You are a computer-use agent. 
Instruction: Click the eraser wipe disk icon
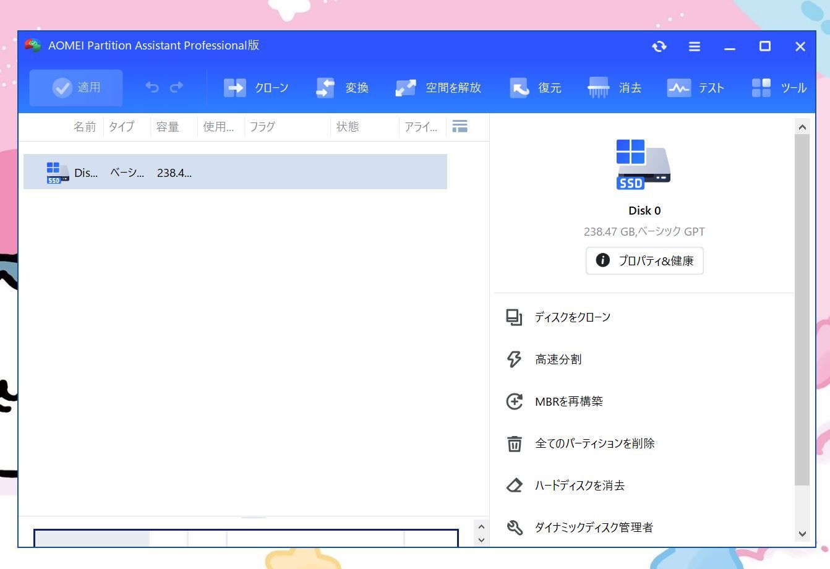514,486
